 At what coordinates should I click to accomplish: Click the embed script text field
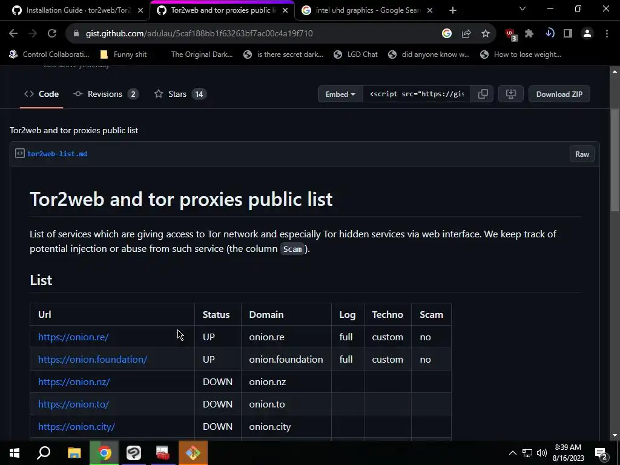pyautogui.click(x=417, y=94)
